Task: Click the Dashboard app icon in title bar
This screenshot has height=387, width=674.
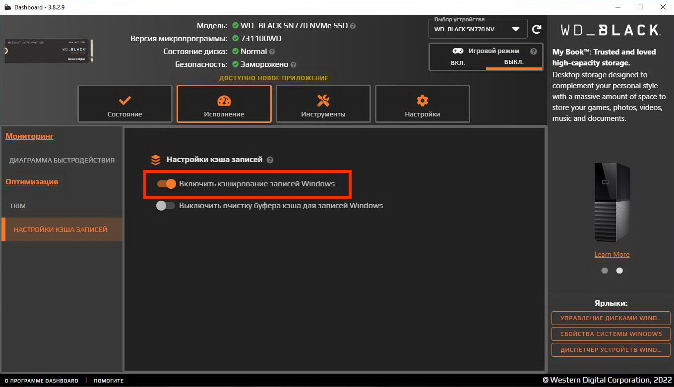Action: click(x=7, y=7)
